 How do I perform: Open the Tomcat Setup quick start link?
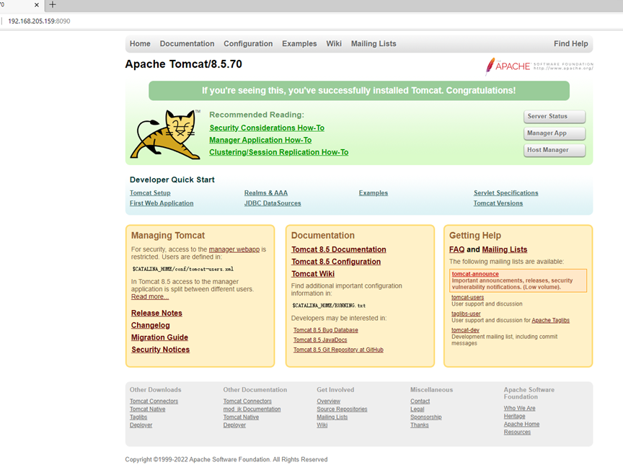[x=150, y=192]
